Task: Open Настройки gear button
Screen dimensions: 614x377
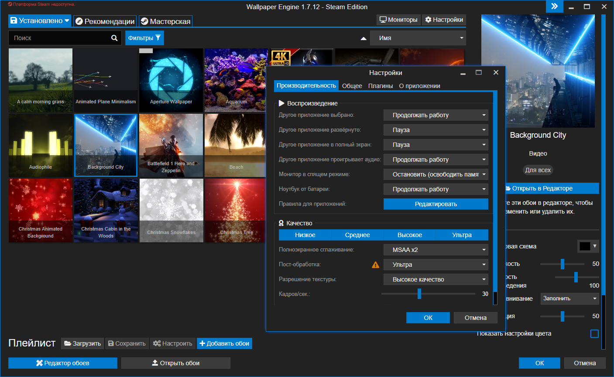Action: [x=444, y=20]
